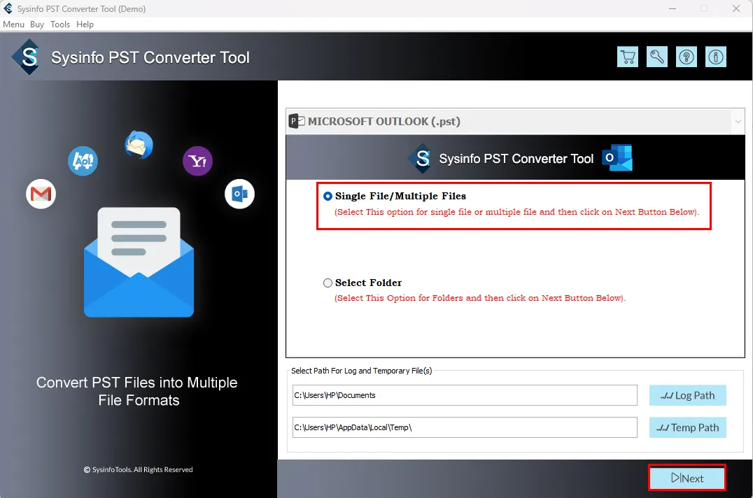Screen dimensions: 753x498
Task: Open the Buy menu
Action: (x=37, y=24)
